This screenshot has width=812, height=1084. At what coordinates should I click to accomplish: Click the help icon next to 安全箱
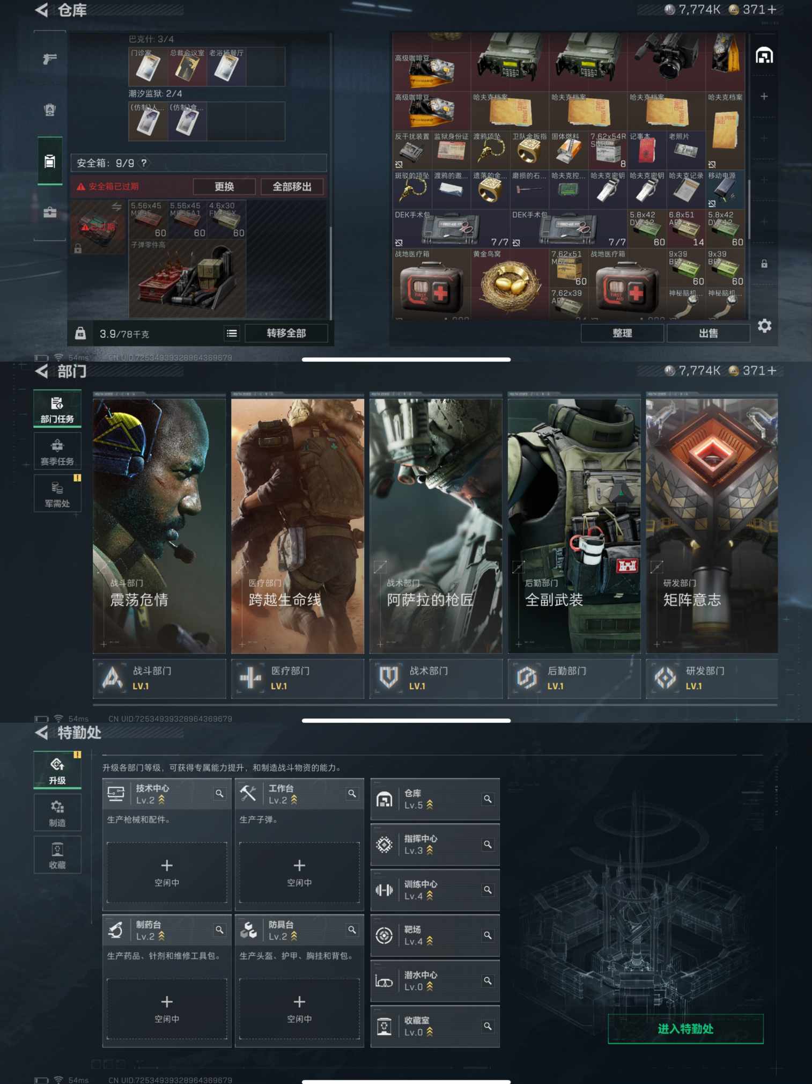pos(144,163)
